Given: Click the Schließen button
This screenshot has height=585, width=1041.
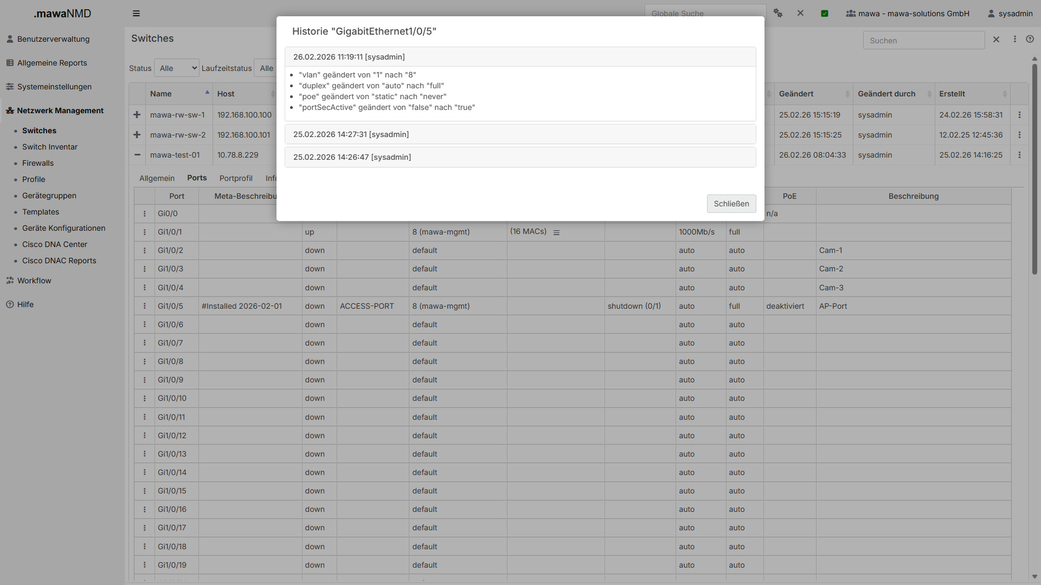Looking at the screenshot, I should [731, 204].
